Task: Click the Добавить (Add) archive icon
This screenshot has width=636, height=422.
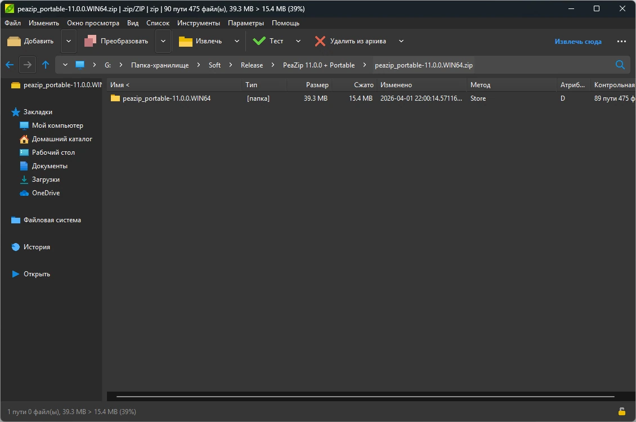Action: click(14, 41)
